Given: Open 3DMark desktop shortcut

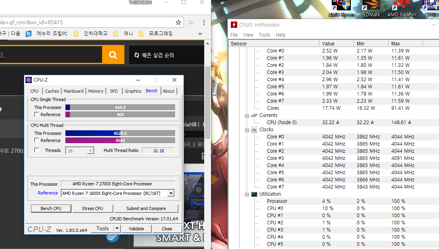Looking at the screenshot, I should click(x=371, y=9).
